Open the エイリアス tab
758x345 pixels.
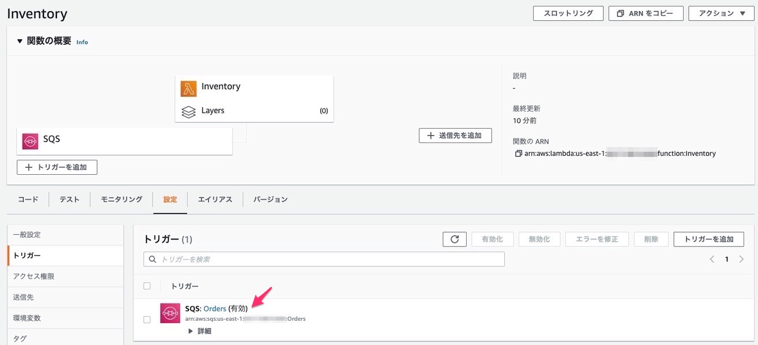point(215,198)
